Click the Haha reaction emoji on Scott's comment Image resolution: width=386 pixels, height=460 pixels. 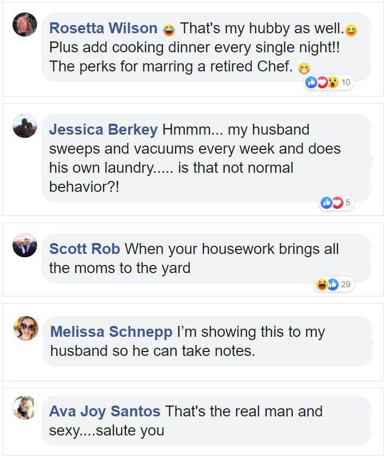[x=322, y=283]
